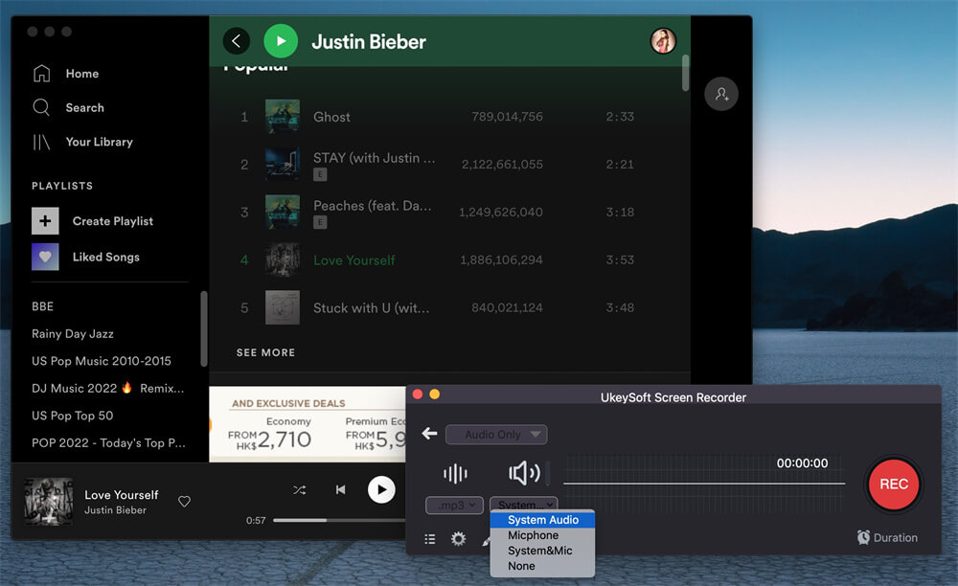This screenshot has height=586, width=958.
Task: Like Love Yourself with heart icon
Action: 184,501
